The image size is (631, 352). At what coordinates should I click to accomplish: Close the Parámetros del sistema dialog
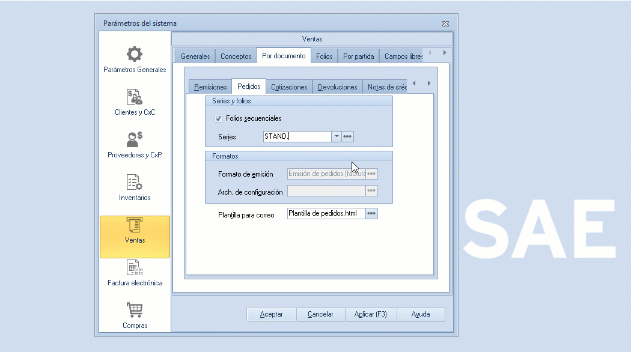coord(445,23)
